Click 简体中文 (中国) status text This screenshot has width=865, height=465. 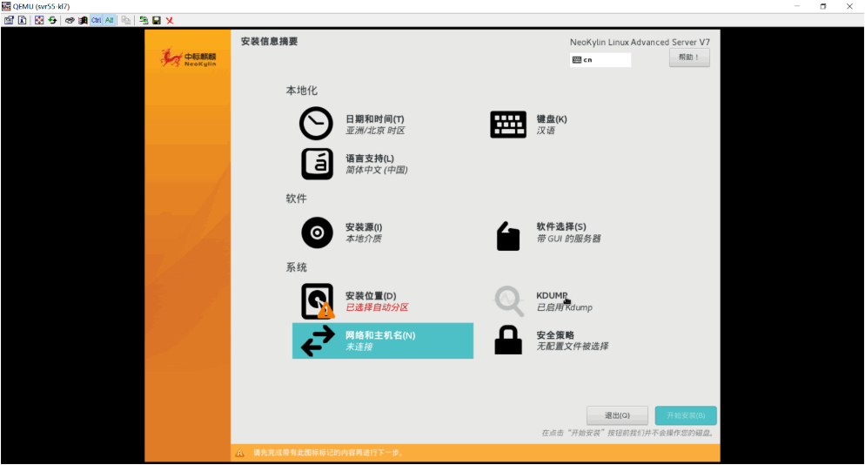click(376, 170)
